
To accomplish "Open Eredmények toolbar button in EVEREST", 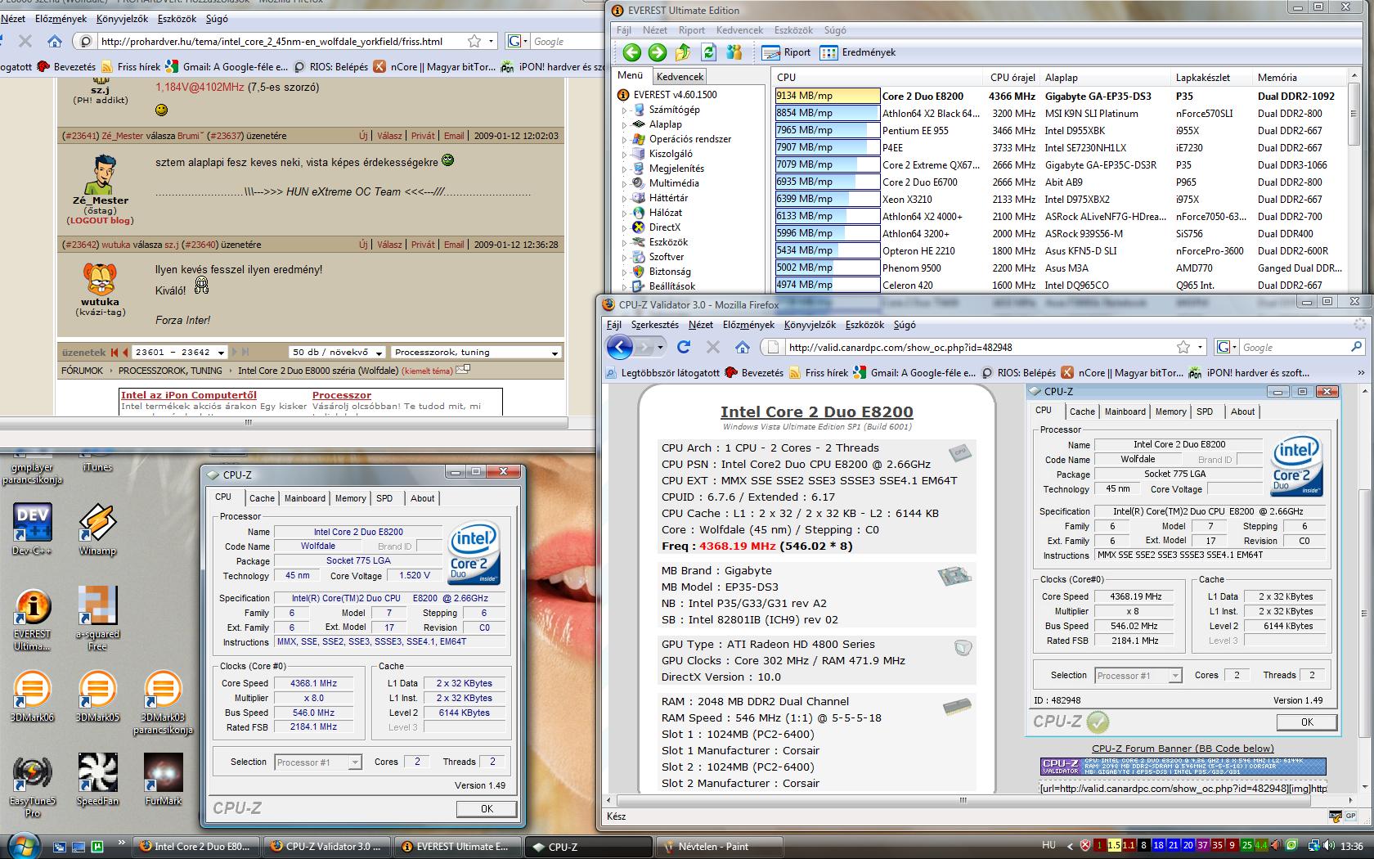I will coord(858,52).
